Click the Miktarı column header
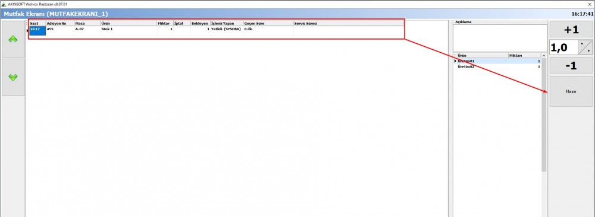The image size is (595, 217). click(525, 56)
